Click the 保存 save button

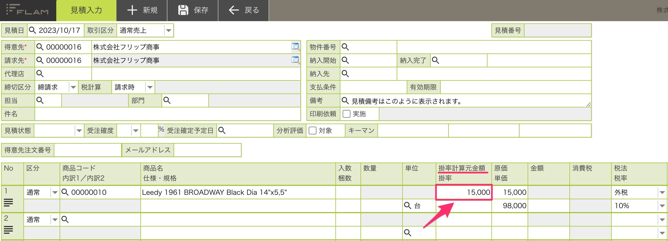pos(193,10)
